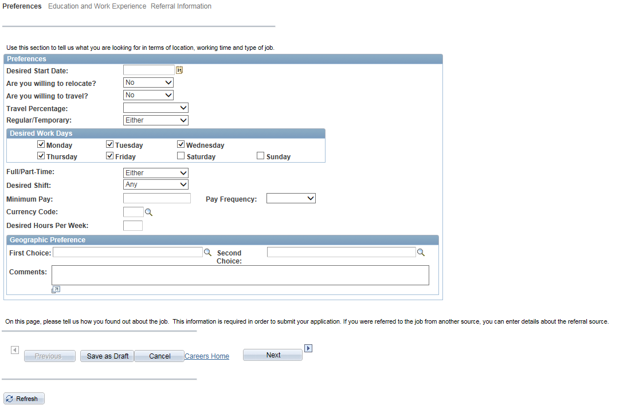
Task: Focus the Desired Hours Per Week field
Action: (133, 226)
